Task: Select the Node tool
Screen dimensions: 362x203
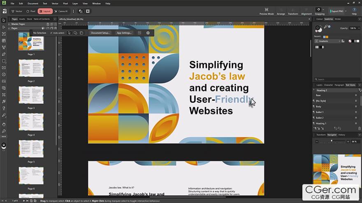Action: click(4, 27)
